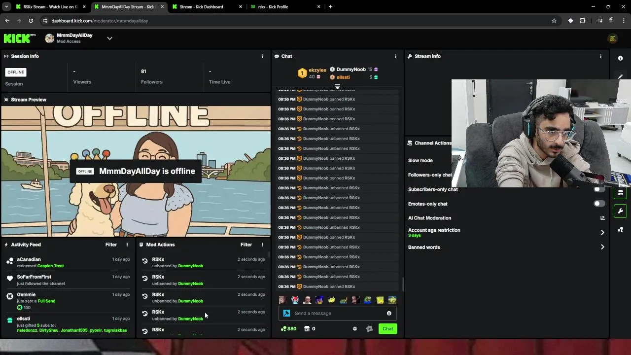Open the Chat panel three-dot menu

pos(395,56)
